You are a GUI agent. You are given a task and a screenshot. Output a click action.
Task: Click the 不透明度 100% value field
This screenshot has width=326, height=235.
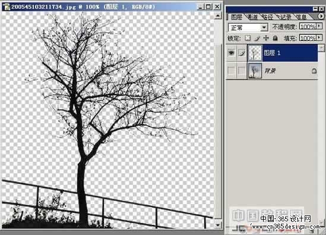308,26
